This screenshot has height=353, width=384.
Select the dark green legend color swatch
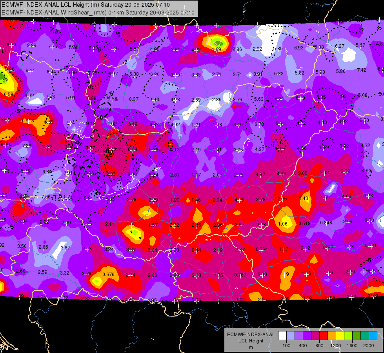[357, 336]
